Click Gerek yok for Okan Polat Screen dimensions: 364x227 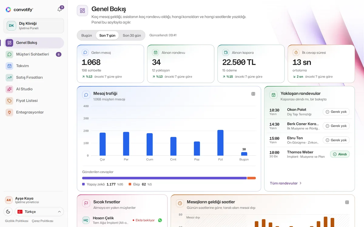[x=336, y=112]
